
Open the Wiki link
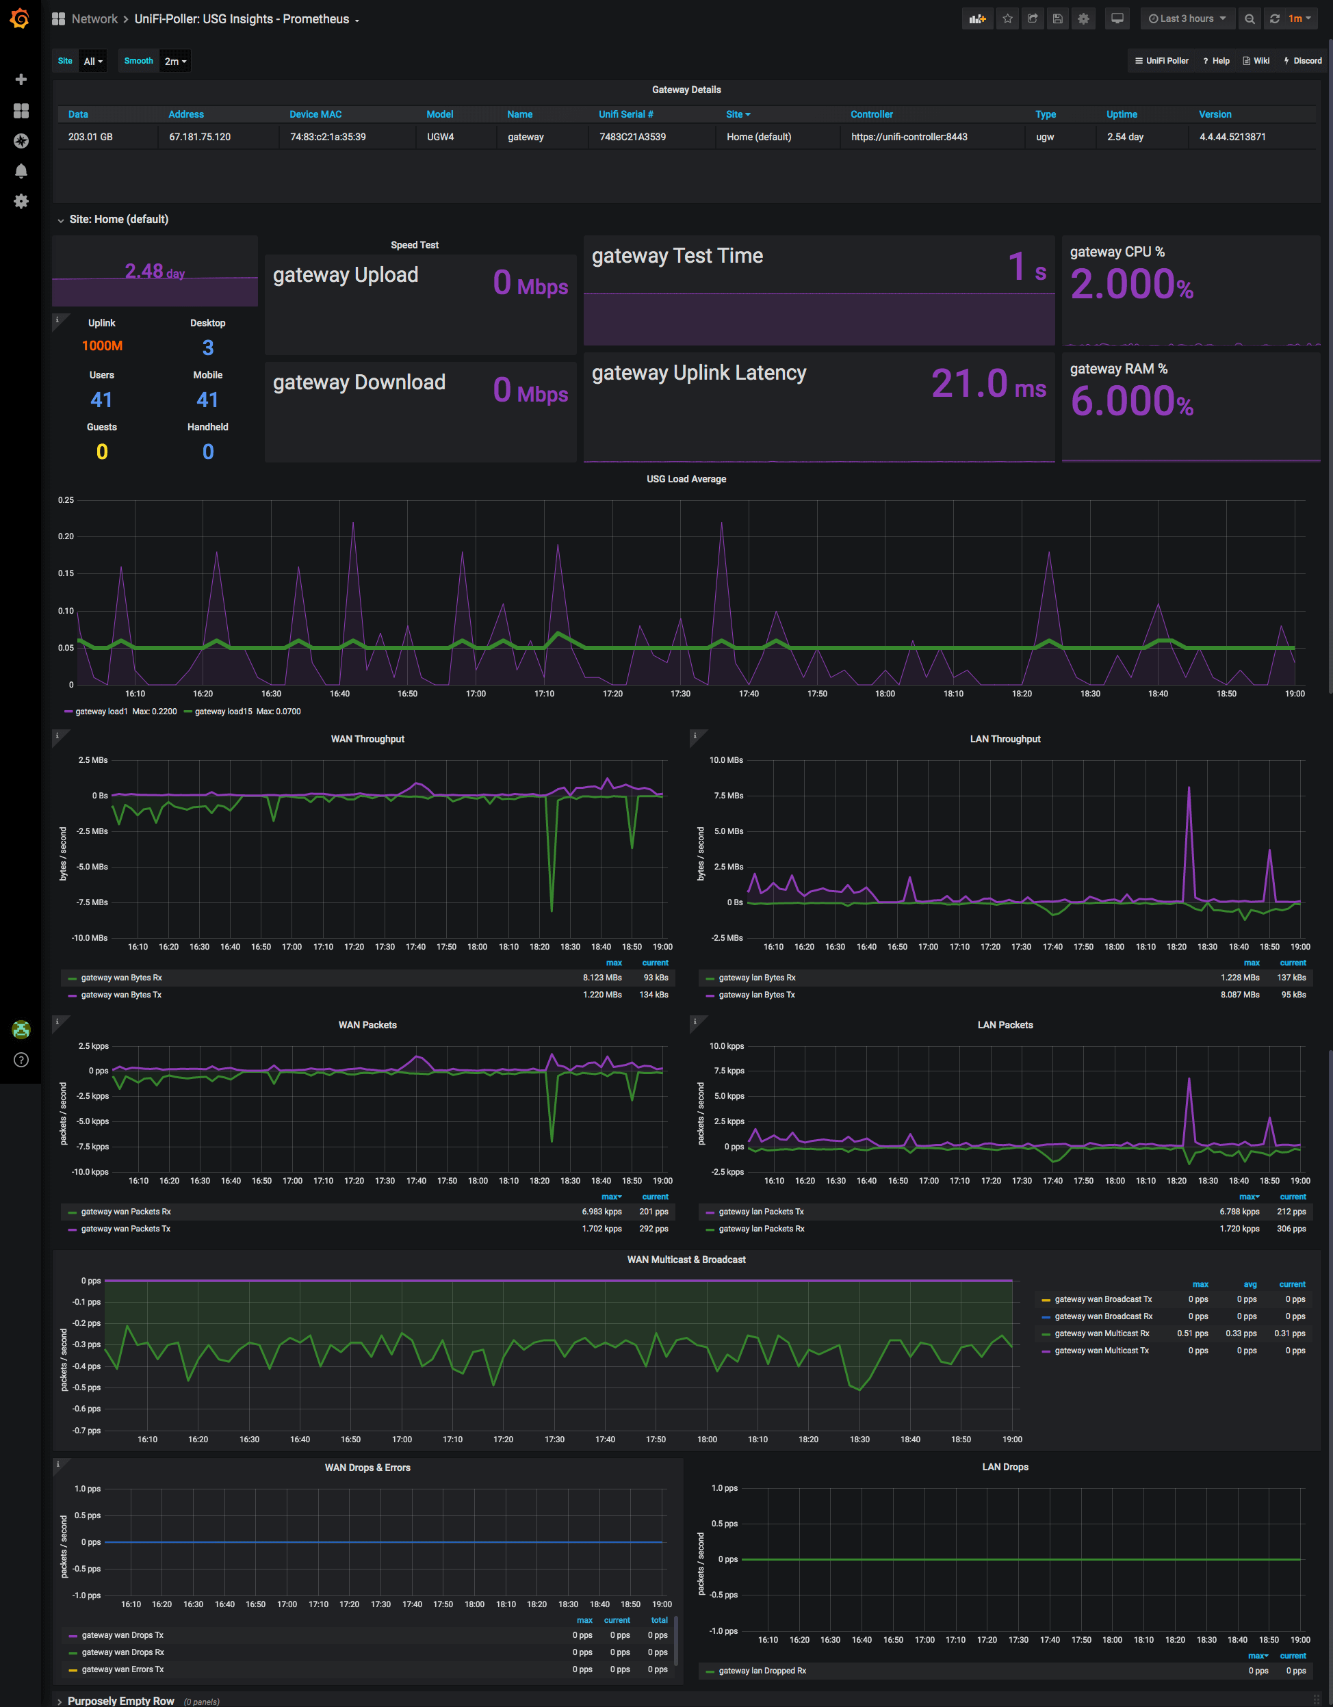pyautogui.click(x=1256, y=61)
